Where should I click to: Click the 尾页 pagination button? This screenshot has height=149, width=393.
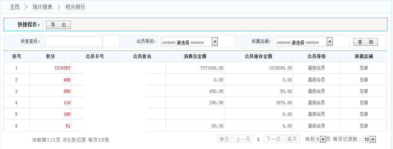point(292,139)
